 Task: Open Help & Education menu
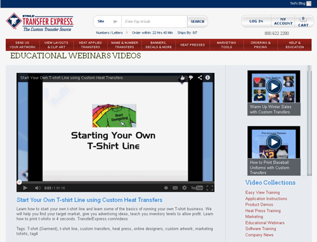coord(295,44)
